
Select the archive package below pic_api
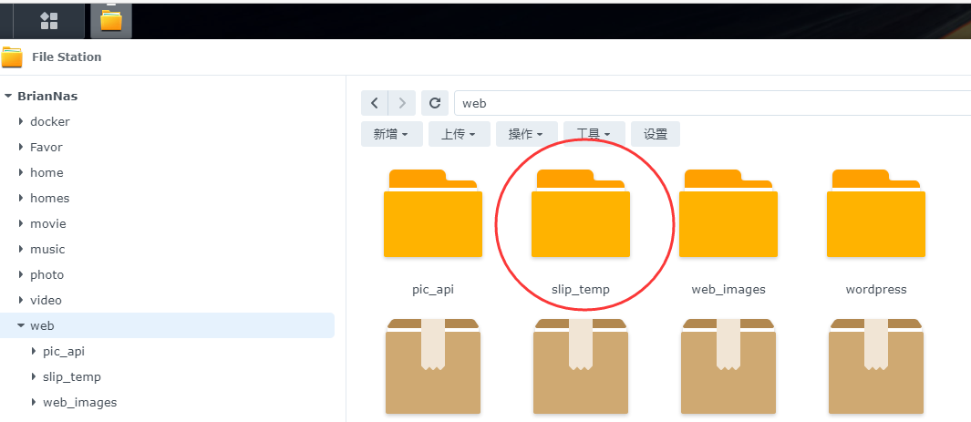pyautogui.click(x=433, y=366)
